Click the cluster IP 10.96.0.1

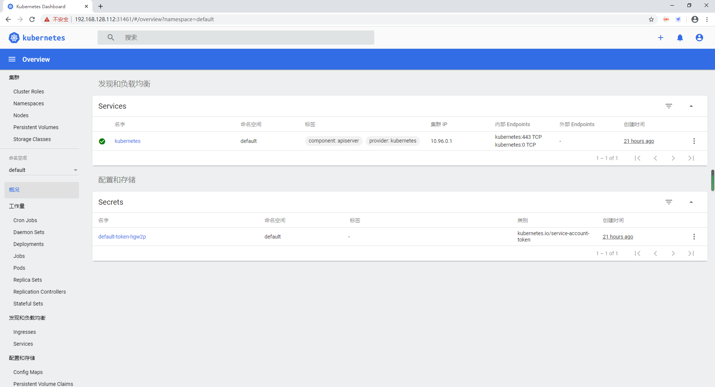pyautogui.click(x=441, y=141)
